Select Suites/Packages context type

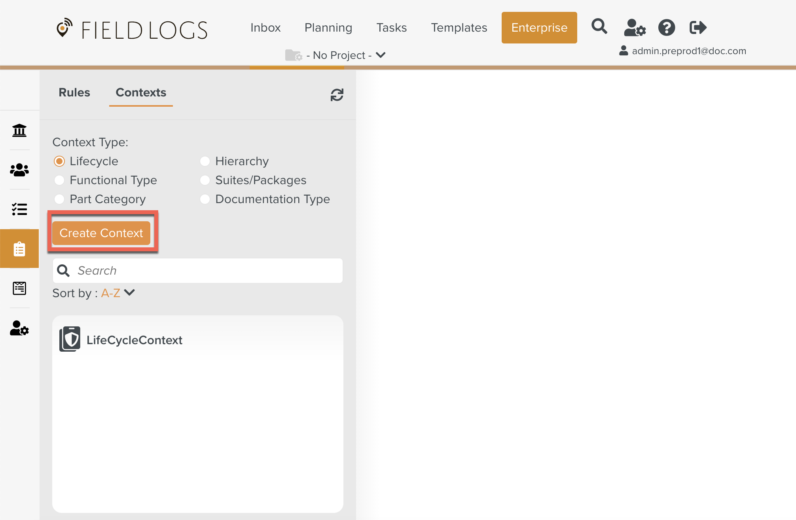[x=205, y=180]
